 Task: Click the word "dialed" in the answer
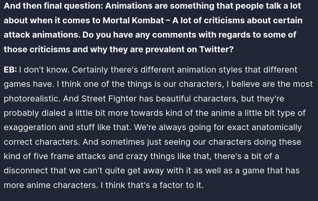[53, 113]
